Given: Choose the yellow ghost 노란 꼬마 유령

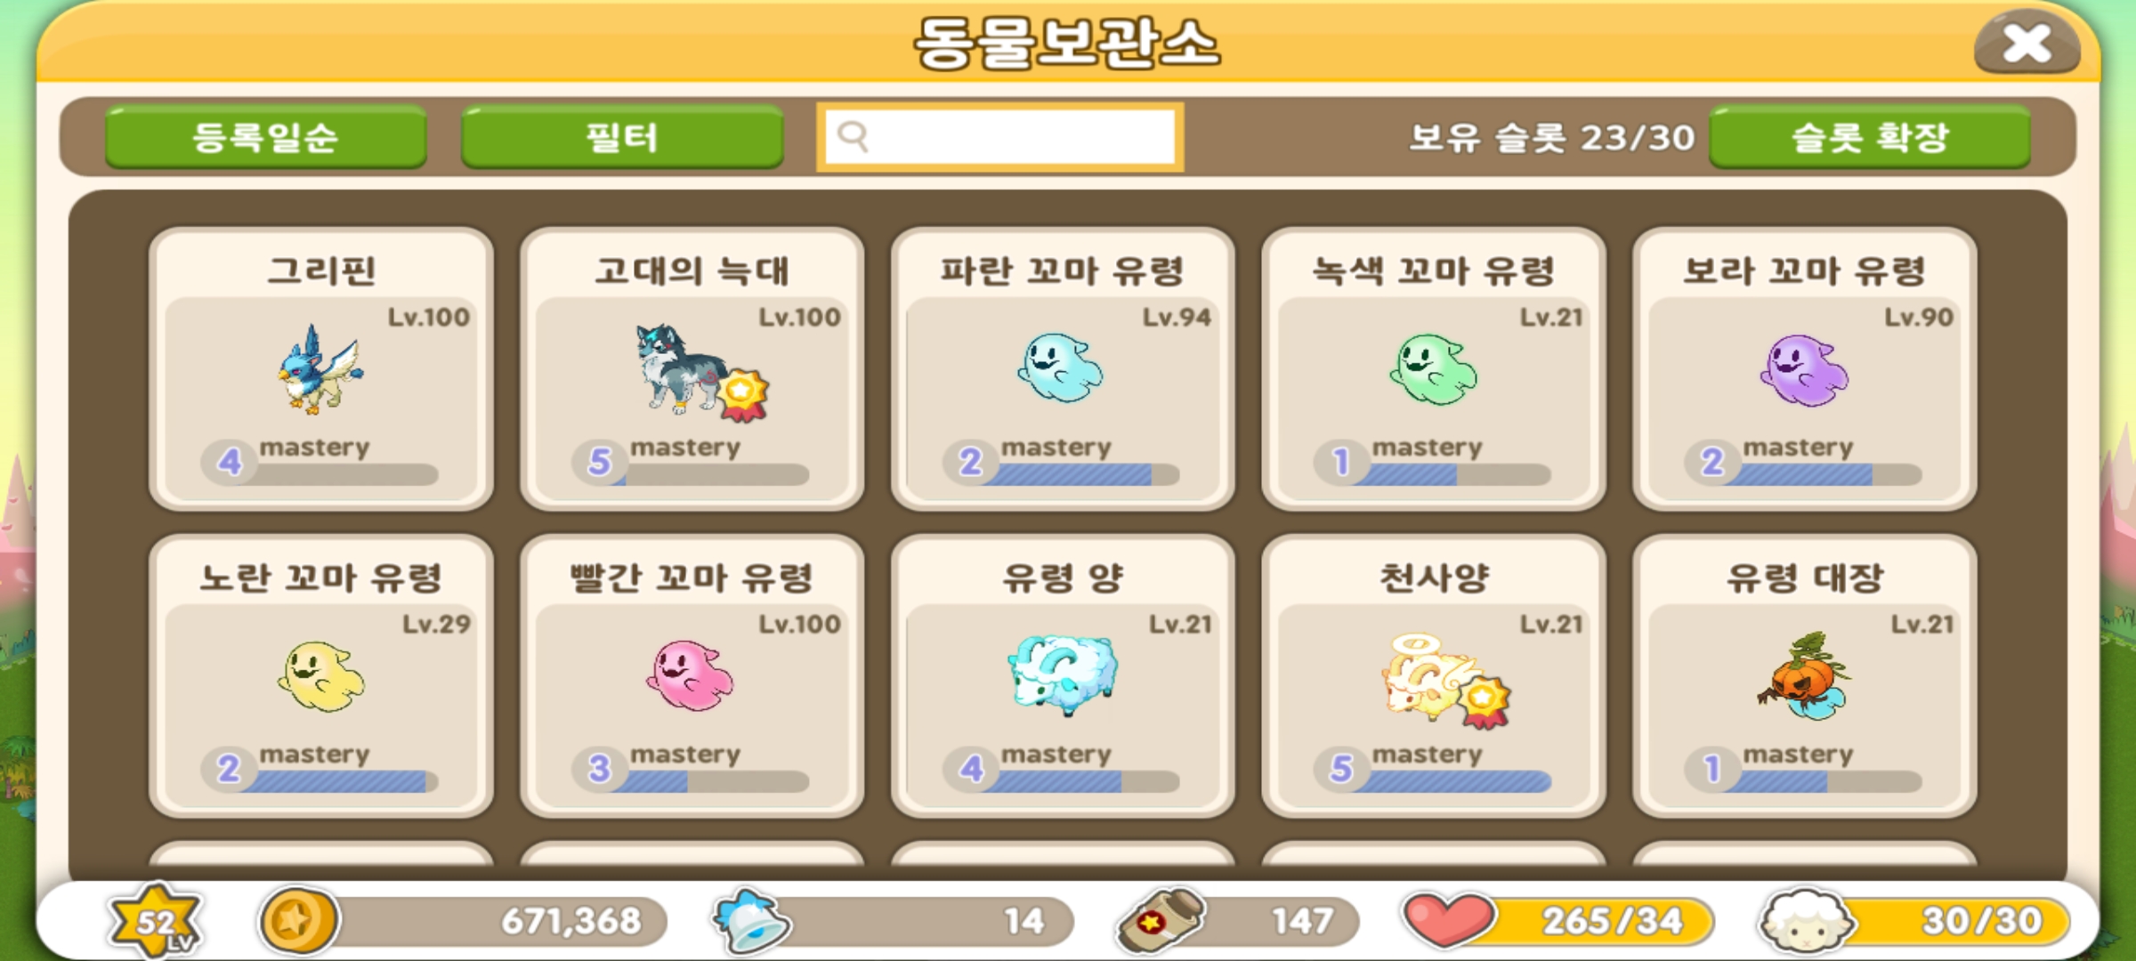Looking at the screenshot, I should point(320,676).
